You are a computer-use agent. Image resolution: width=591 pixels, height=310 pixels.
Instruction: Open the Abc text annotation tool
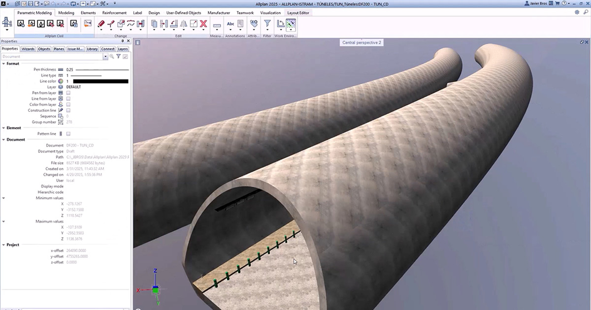(x=230, y=23)
